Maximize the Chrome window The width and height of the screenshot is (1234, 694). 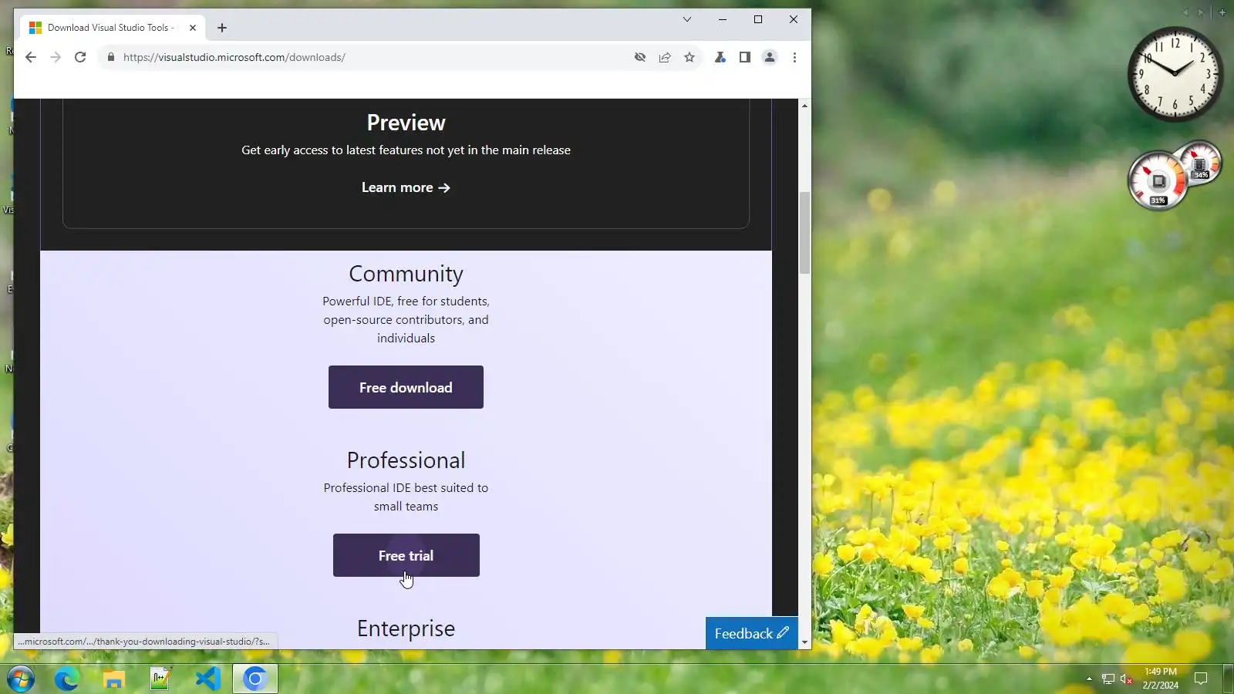click(x=758, y=19)
